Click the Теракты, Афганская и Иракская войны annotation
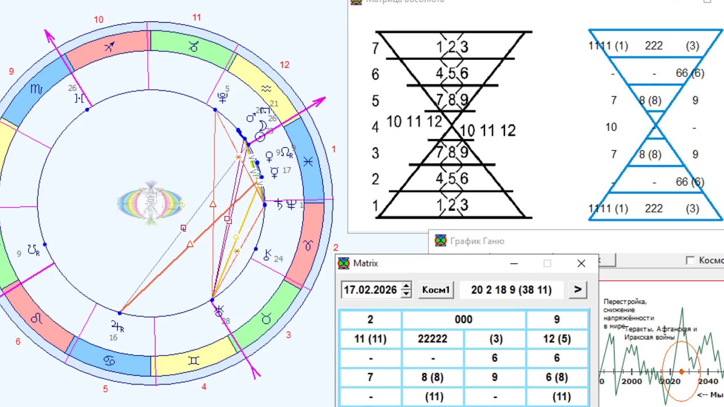 pyautogui.click(x=661, y=333)
